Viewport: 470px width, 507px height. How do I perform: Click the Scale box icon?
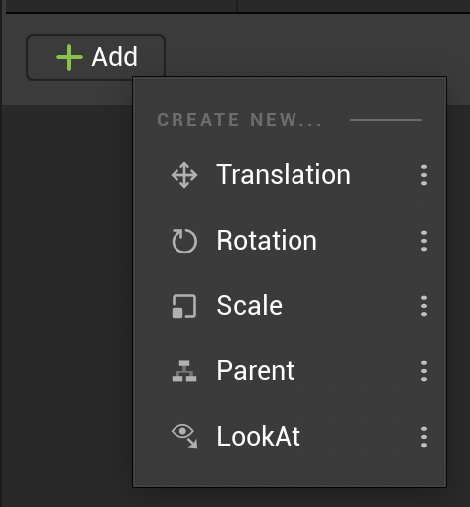point(184,306)
